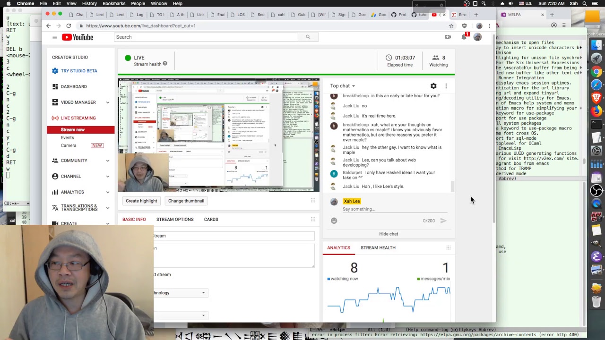Screen dimensions: 605x340
Task: Open the History menu in the menu bar
Action: (89, 3)
